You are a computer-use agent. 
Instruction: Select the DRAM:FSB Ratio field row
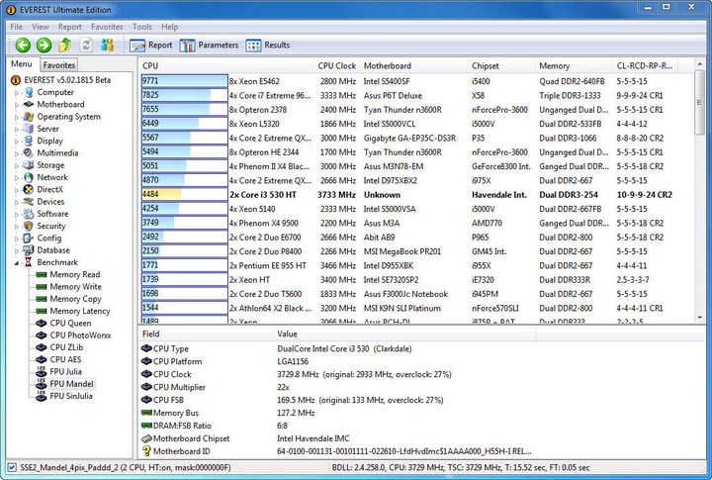coord(336,426)
